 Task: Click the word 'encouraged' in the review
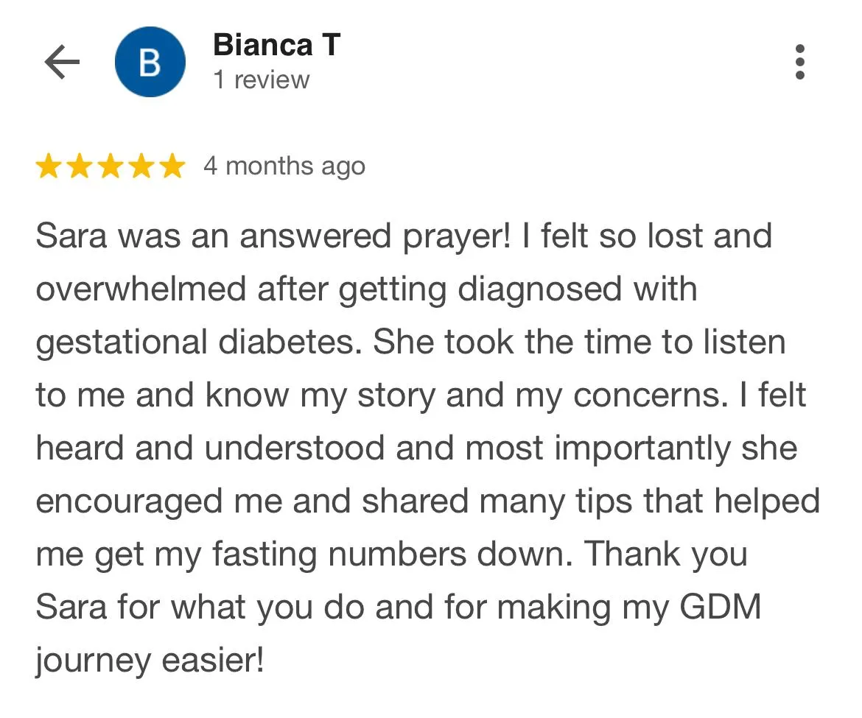tap(129, 503)
